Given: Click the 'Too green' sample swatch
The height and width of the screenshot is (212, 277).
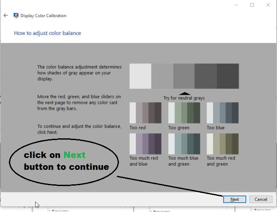Looking at the screenshot, I should pyautogui.click(x=184, y=113).
